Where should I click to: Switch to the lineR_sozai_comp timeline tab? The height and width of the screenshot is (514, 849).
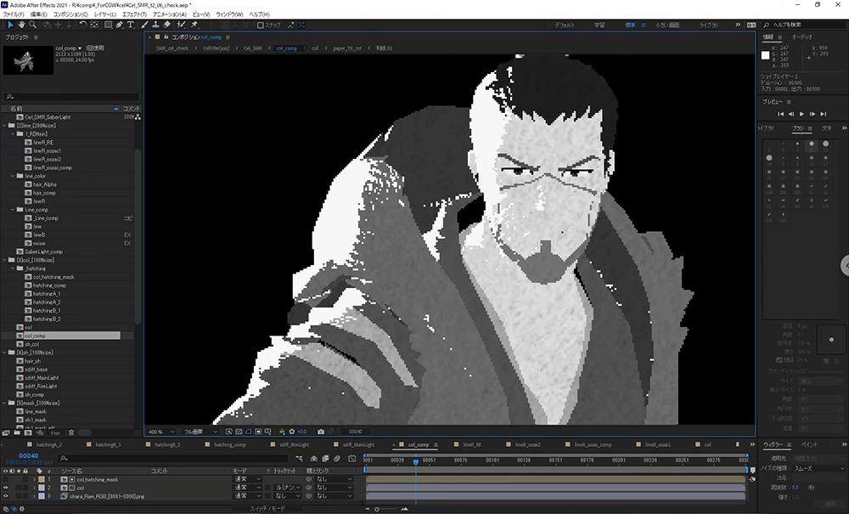click(593, 444)
